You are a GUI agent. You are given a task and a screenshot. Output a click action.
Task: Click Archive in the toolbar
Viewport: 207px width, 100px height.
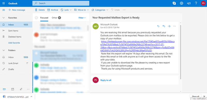(x=53, y=10)
